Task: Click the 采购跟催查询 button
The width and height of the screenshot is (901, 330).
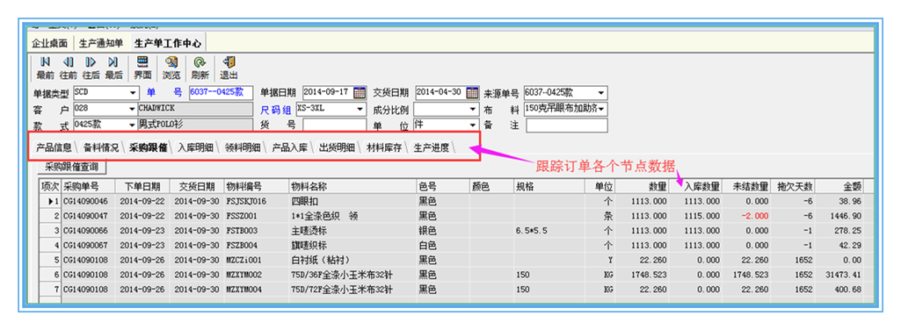Action: click(x=71, y=167)
